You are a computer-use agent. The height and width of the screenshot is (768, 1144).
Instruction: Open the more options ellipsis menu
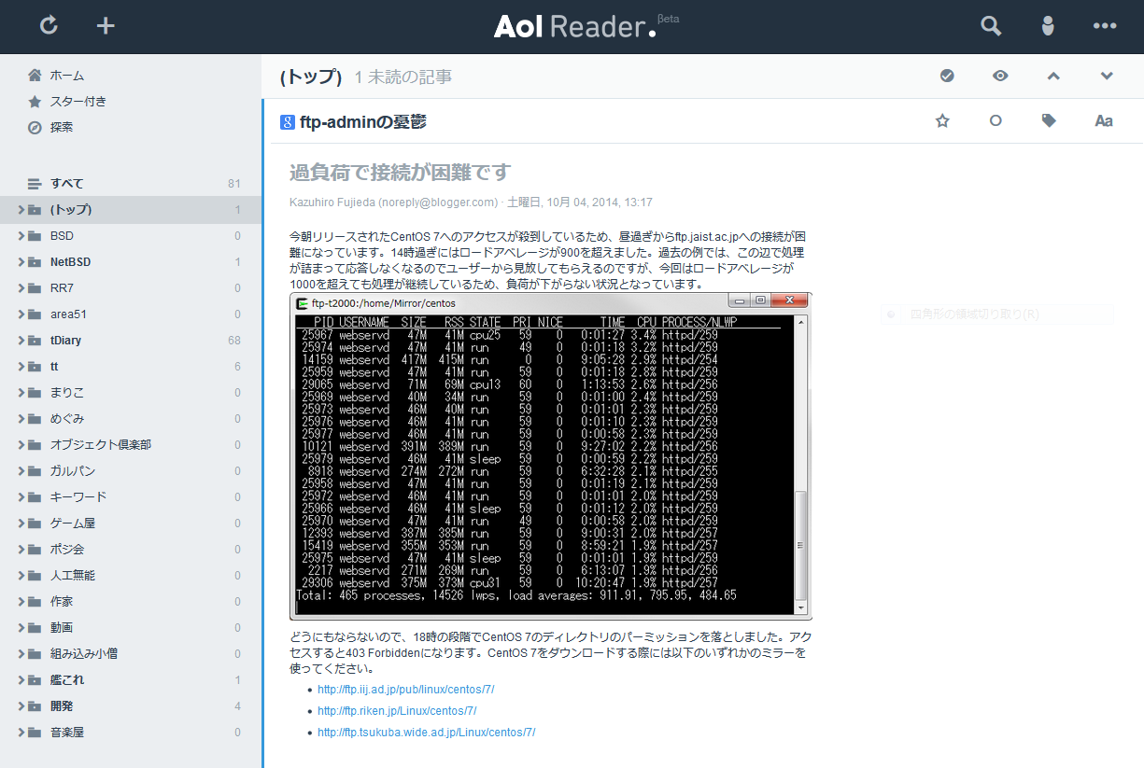(x=1105, y=26)
